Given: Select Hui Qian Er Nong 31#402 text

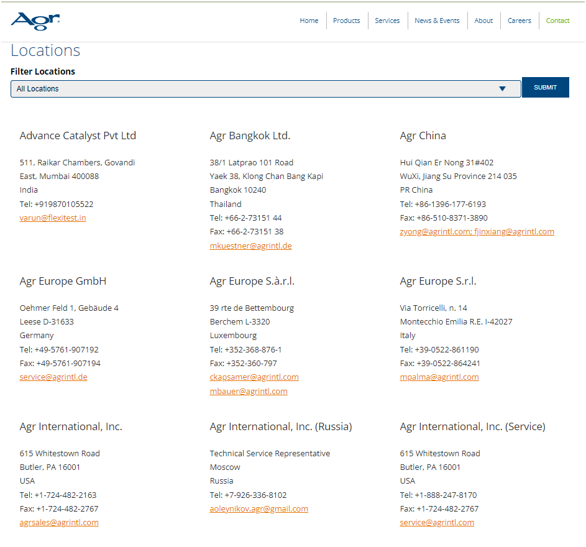Looking at the screenshot, I should click(447, 163).
